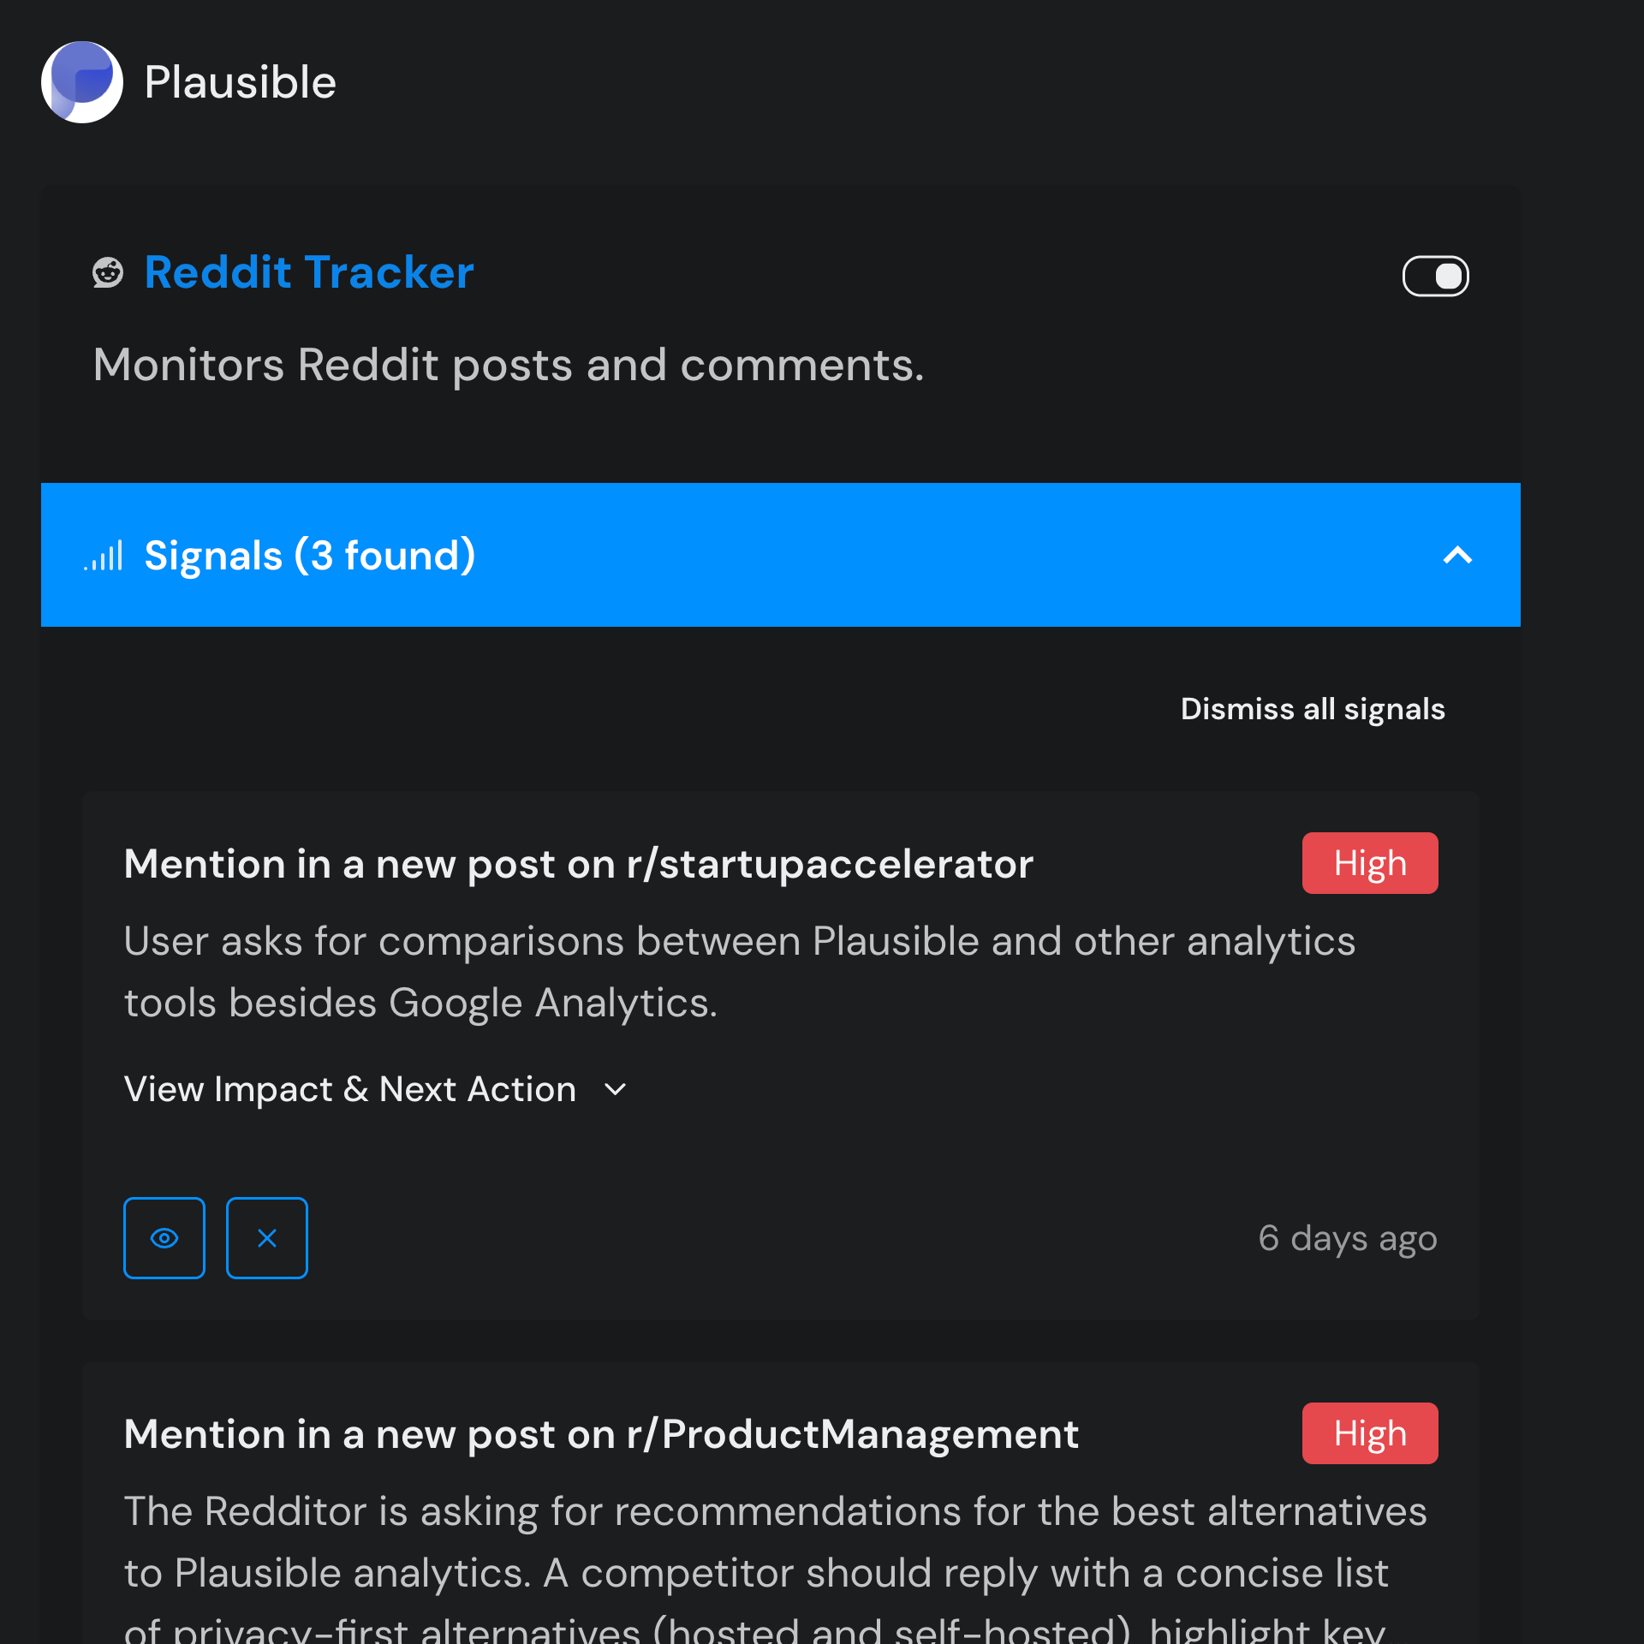
Task: Click Dismiss all signals
Action: point(1312,709)
